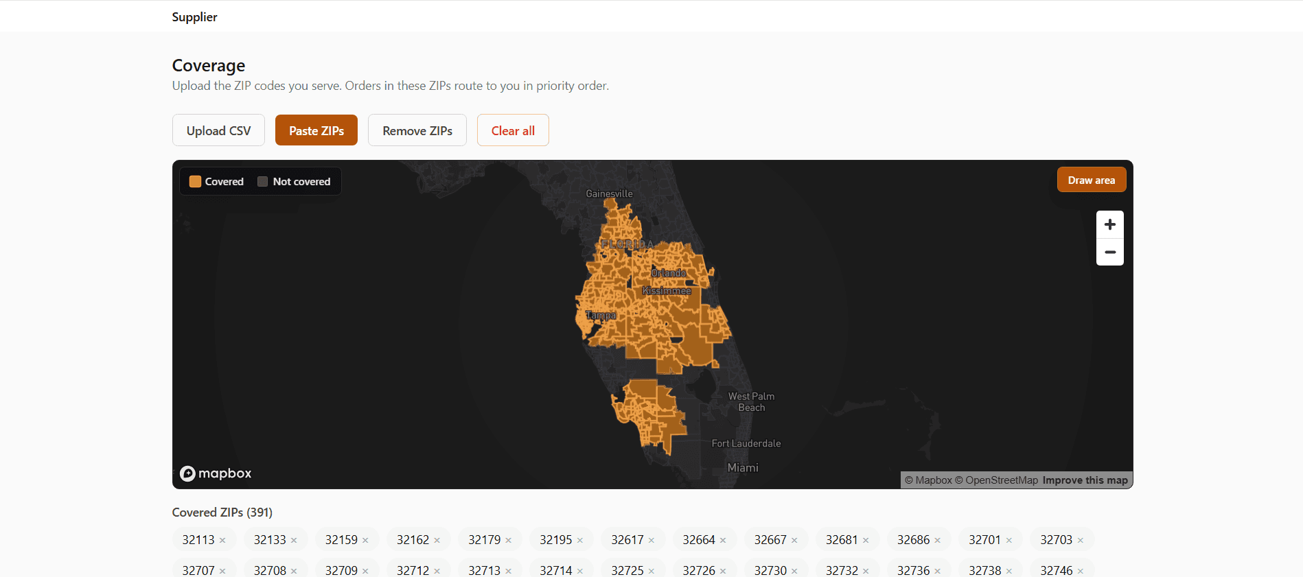The width and height of the screenshot is (1303, 577).
Task: Open the Mapbox attribution link
Action: pos(928,480)
